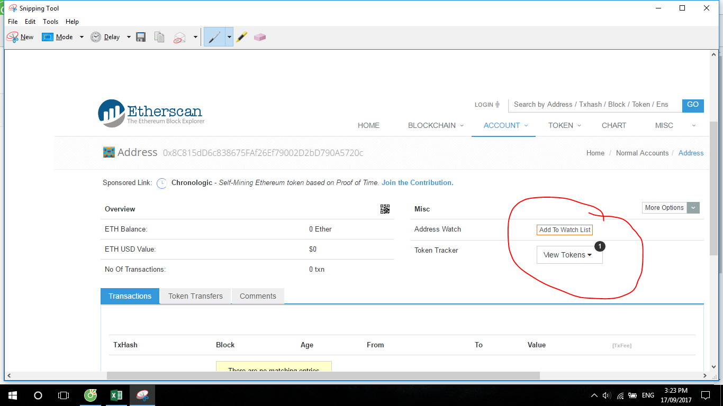Click the volume speaker tray icon
Viewport: 723px width, 406px height.
(x=607, y=395)
